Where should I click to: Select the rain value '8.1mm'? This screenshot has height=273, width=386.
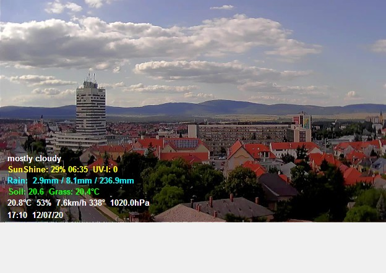pos(79,181)
